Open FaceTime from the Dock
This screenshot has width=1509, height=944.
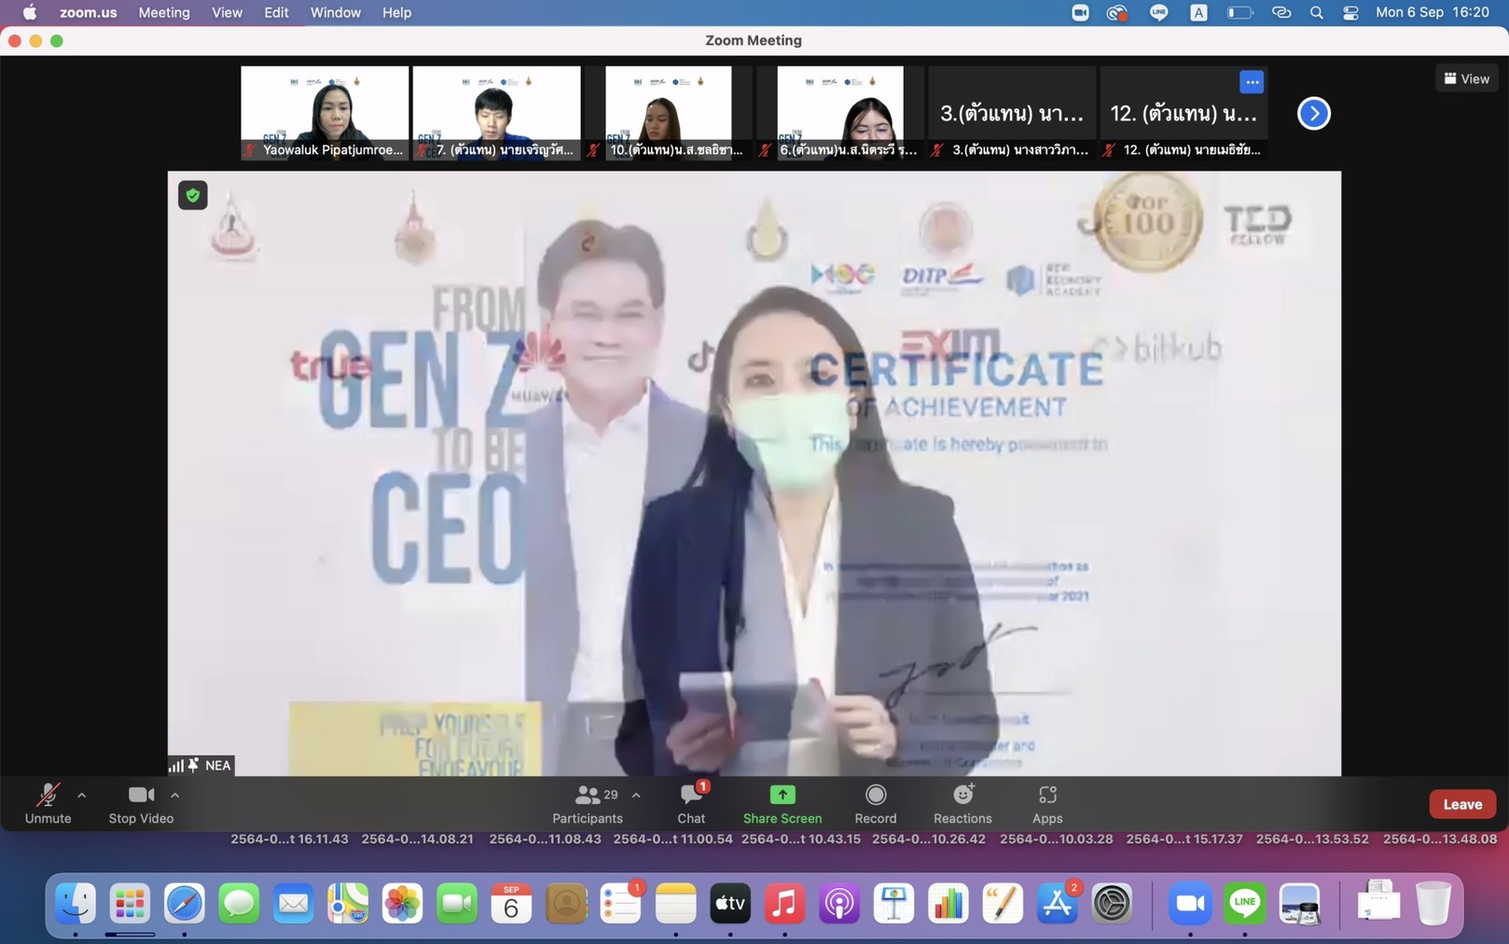(457, 903)
